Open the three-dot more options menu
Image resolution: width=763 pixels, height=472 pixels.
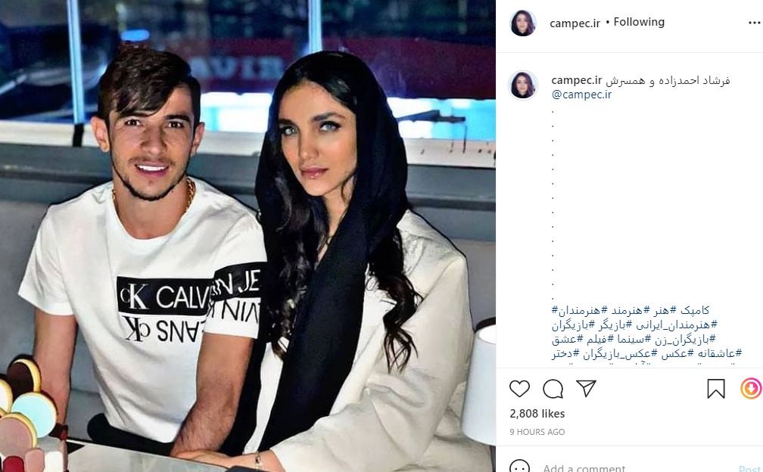click(x=754, y=23)
